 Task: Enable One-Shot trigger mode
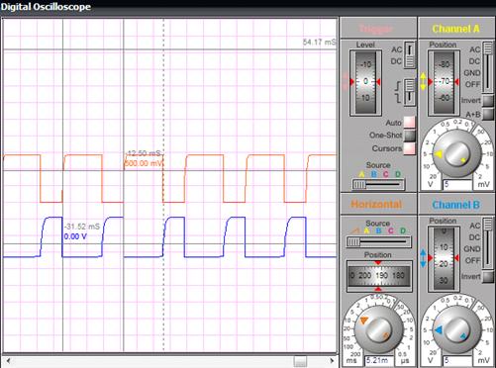point(410,136)
